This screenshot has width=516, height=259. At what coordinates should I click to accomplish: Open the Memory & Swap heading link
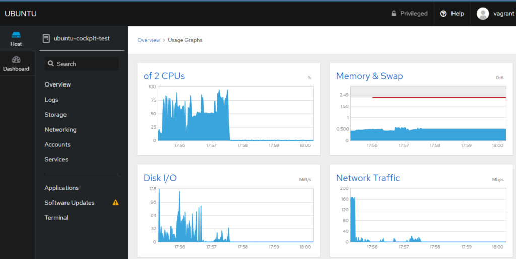(369, 76)
